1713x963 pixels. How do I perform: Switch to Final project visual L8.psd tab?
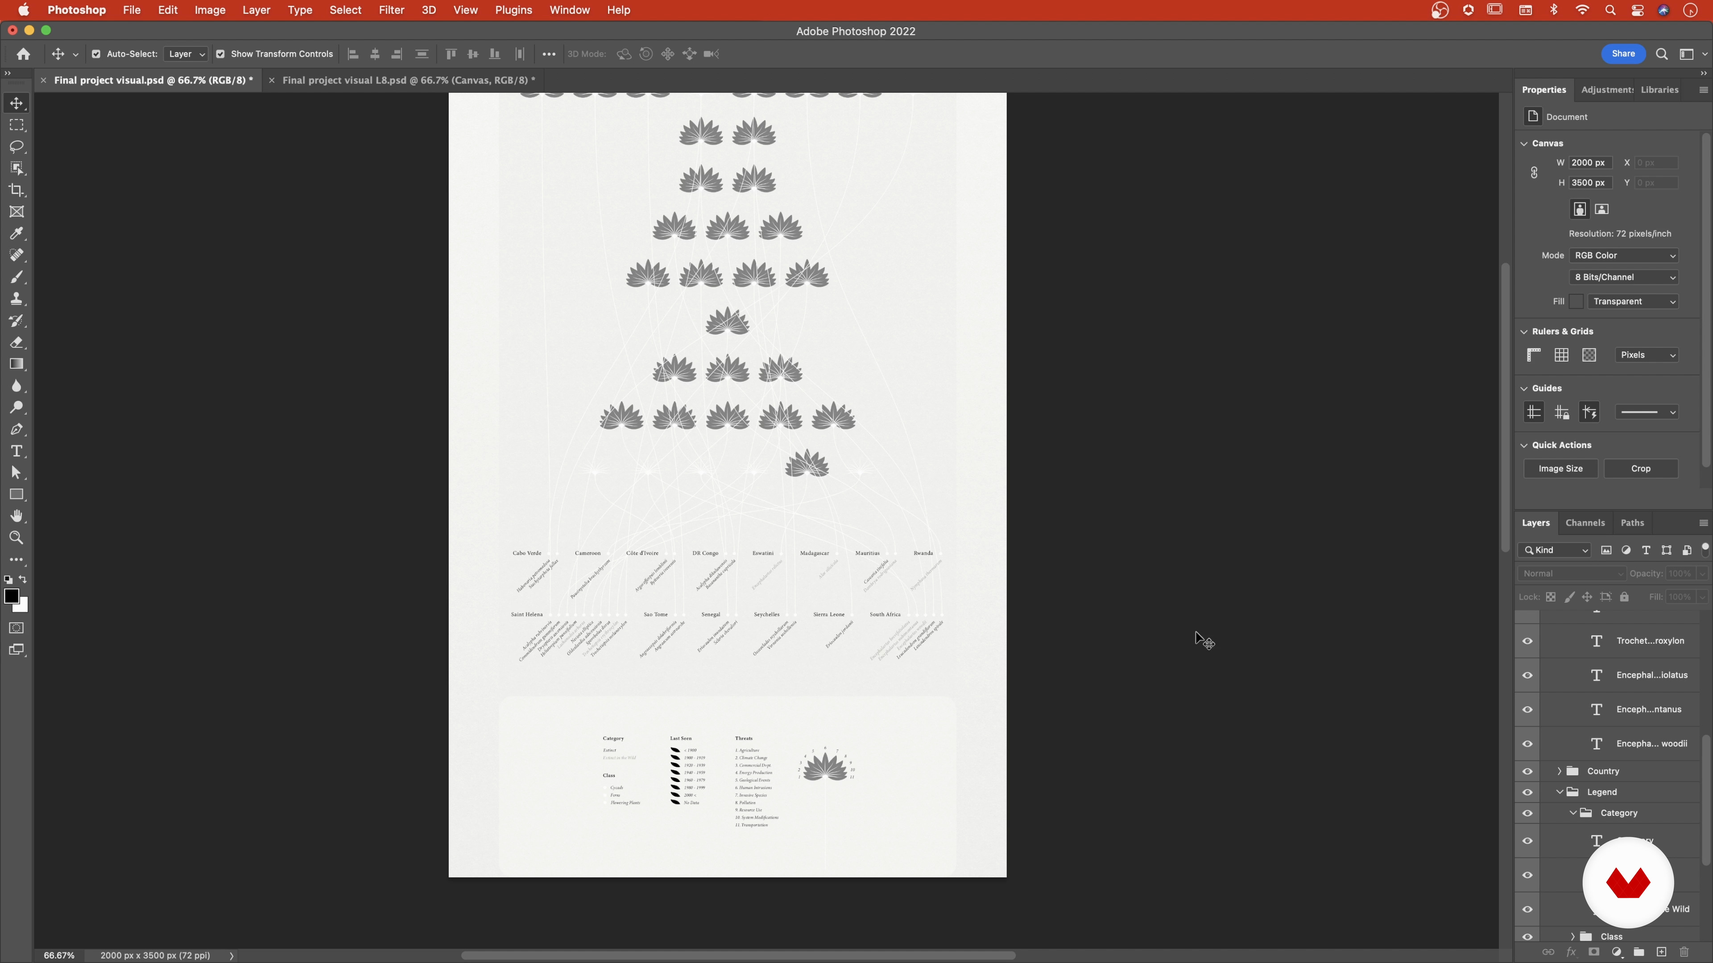[408, 80]
